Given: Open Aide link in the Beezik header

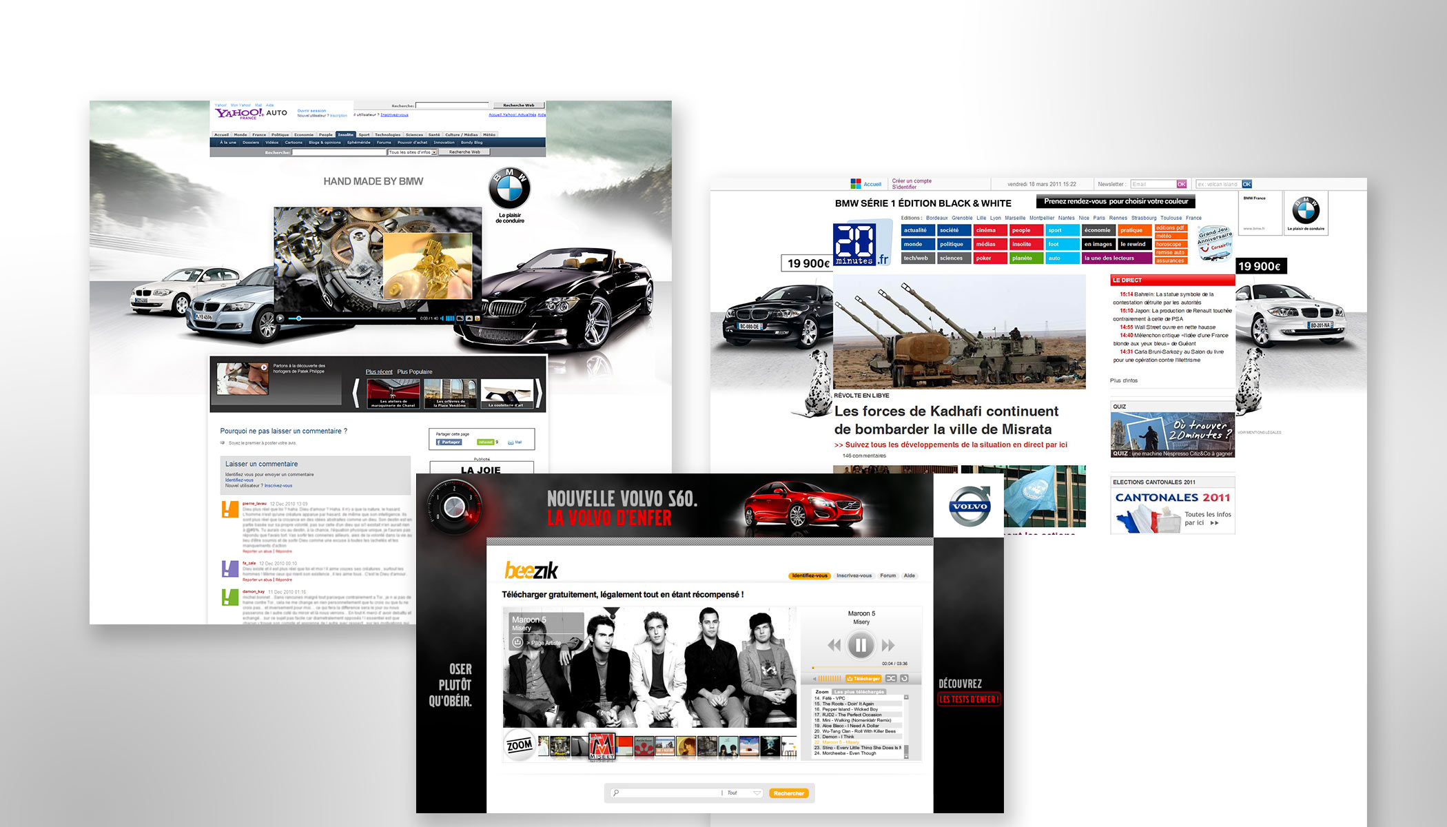Looking at the screenshot, I should pos(910,575).
